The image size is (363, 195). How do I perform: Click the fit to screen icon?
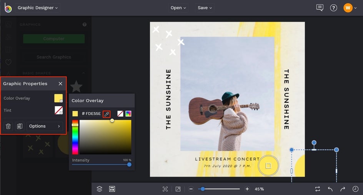(x=165, y=189)
